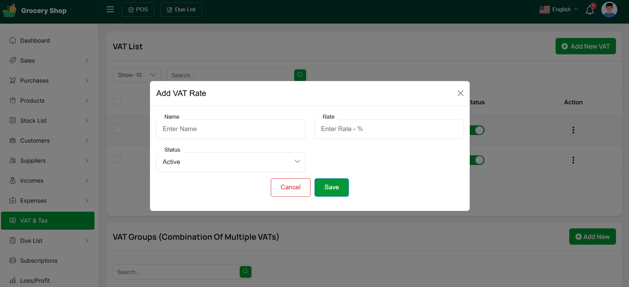Close the Add VAT Rate dialog
Screen dimensions: 629x287
click(460, 93)
